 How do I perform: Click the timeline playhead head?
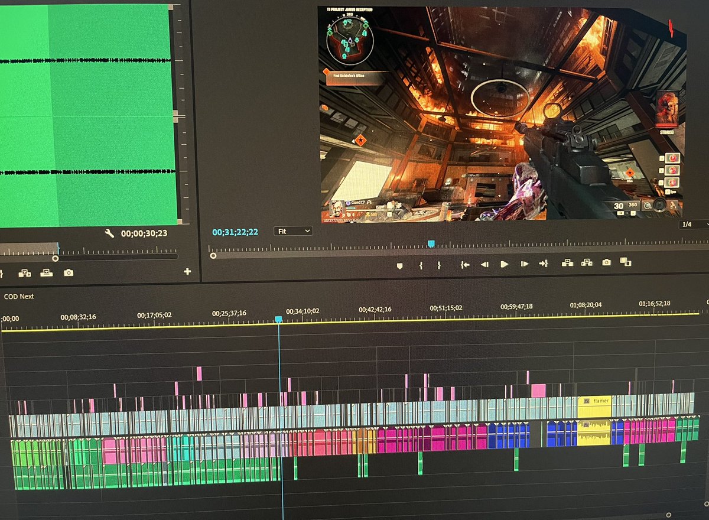279,319
